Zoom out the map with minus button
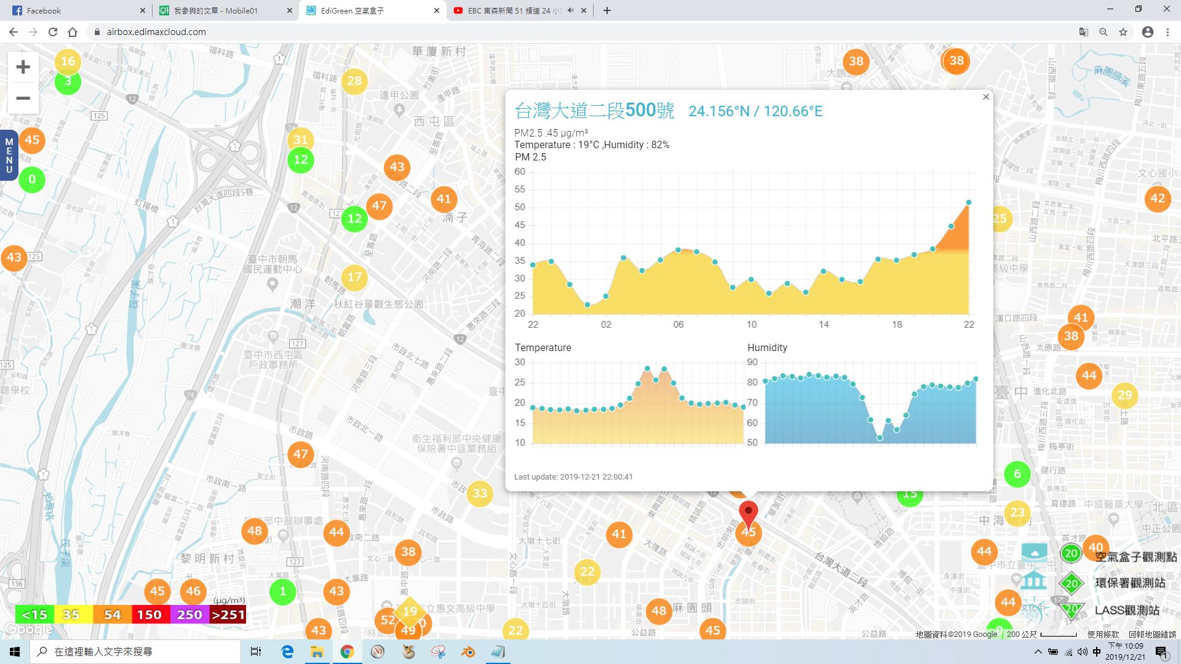Viewport: 1181px width, 664px height. (x=23, y=98)
